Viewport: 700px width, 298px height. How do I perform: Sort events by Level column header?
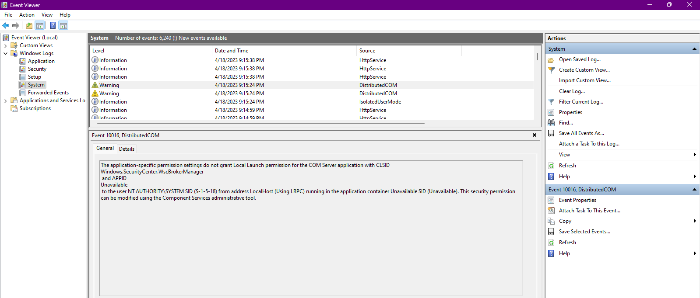pyautogui.click(x=151, y=51)
